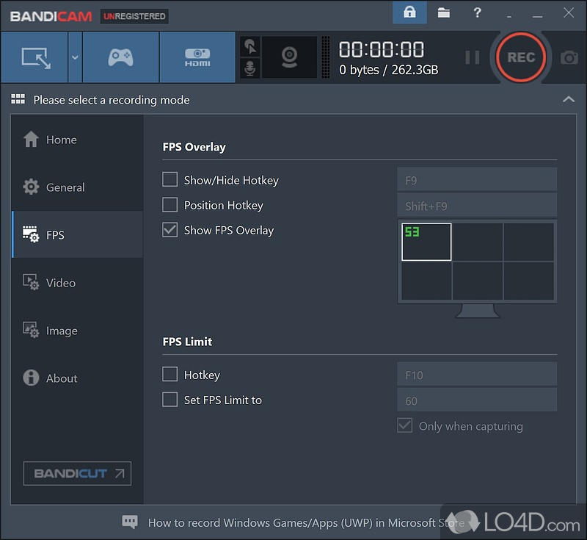
Task: Open the Home tab
Action: [x=77, y=140]
